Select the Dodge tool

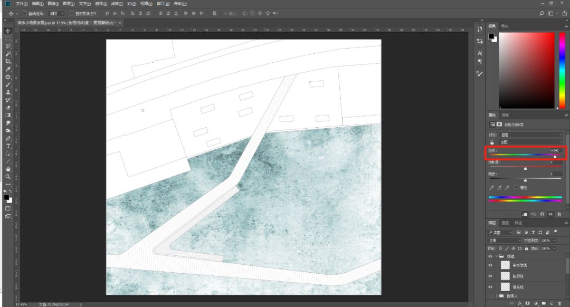[x=8, y=131]
